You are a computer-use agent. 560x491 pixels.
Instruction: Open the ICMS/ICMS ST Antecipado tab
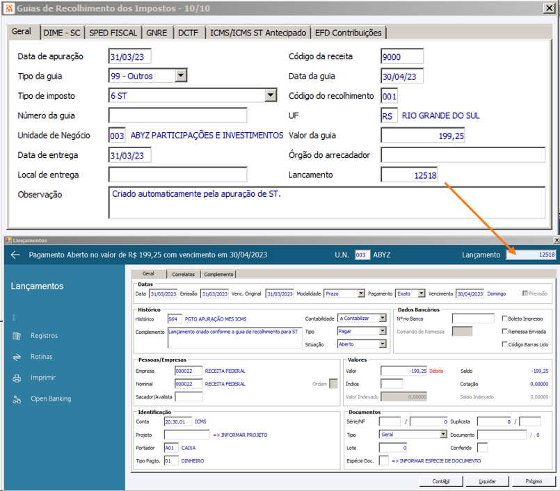(258, 33)
